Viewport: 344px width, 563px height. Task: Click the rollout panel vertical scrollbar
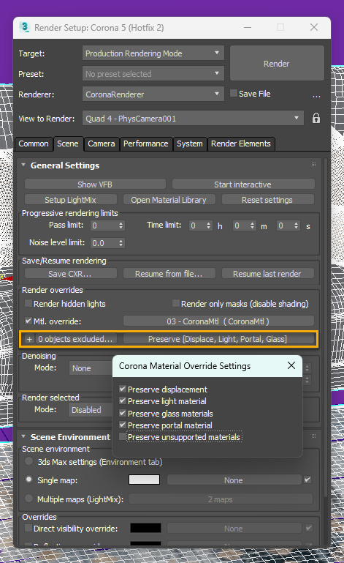click(326, 327)
